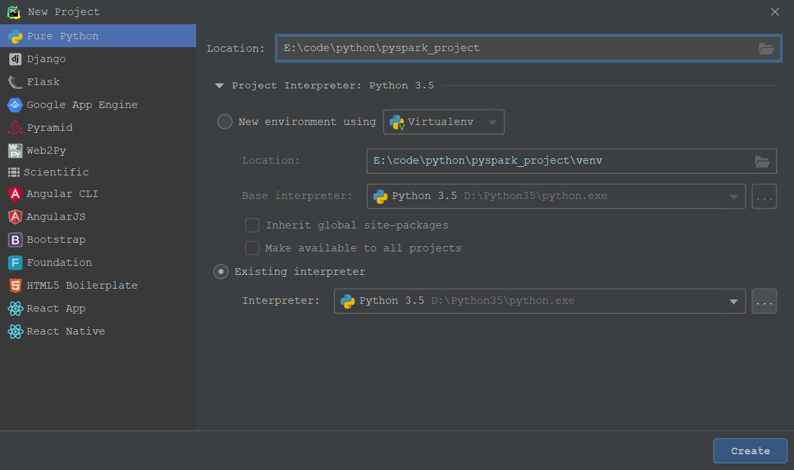Click the AngularJS shield icon
Viewport: 794px width, 470px height.
click(x=15, y=217)
